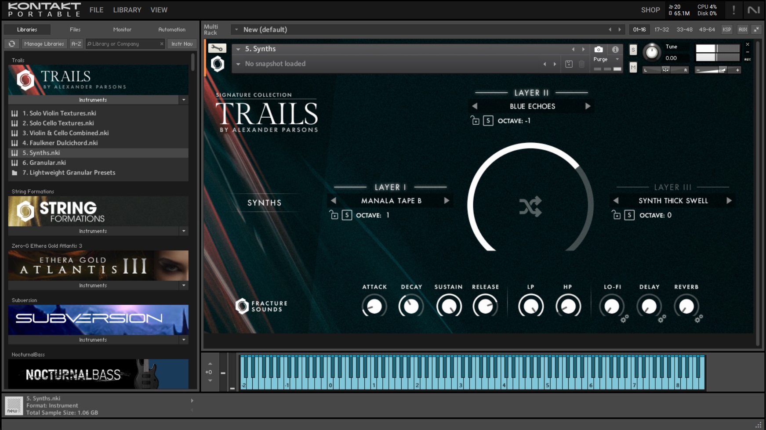Delete snapshot using the trash icon
The image size is (766, 430).
coord(582,64)
